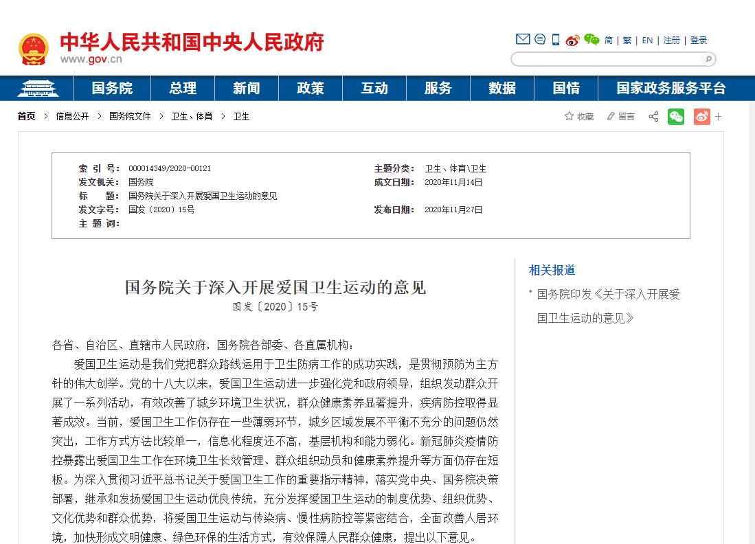Click the mail envelope icon in the header
The image size is (755, 544).
pyautogui.click(x=523, y=40)
